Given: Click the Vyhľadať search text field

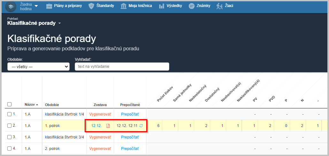Looking at the screenshot, I should (122, 67).
